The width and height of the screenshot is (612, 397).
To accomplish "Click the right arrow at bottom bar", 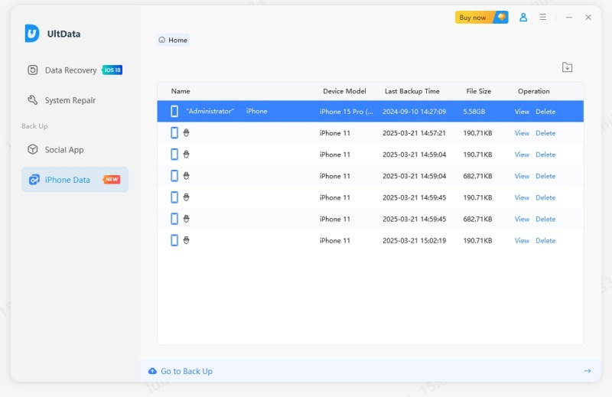I will coord(587,371).
